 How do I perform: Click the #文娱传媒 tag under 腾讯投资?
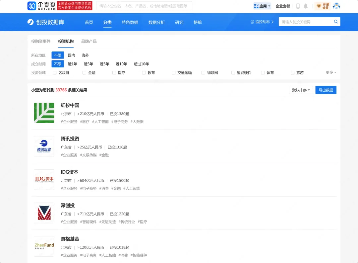pos(89,155)
